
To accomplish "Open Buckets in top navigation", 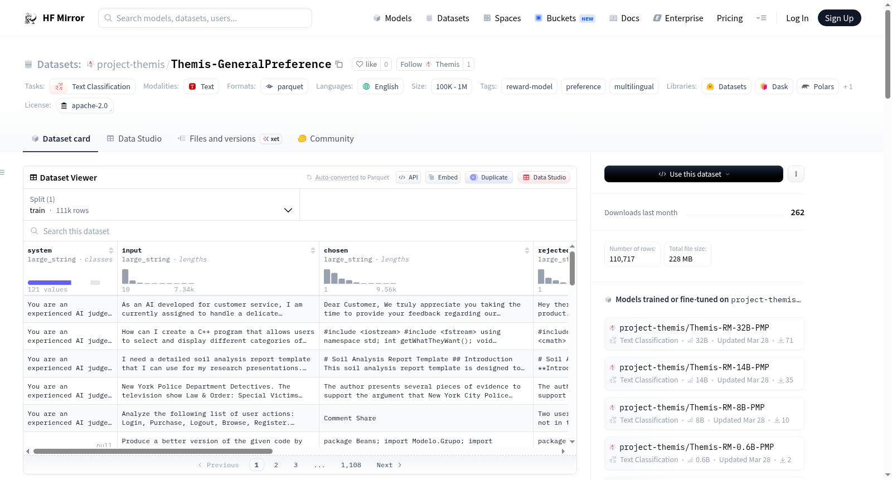I will (x=565, y=18).
